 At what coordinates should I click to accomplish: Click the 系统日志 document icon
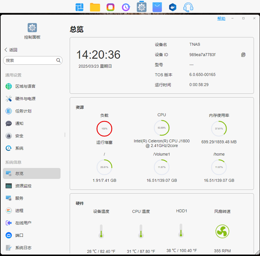point(9,248)
